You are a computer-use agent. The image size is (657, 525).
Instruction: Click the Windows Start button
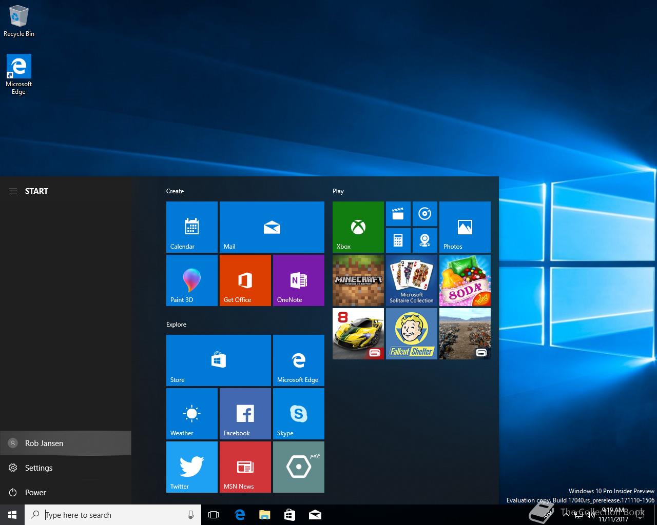[x=12, y=515]
